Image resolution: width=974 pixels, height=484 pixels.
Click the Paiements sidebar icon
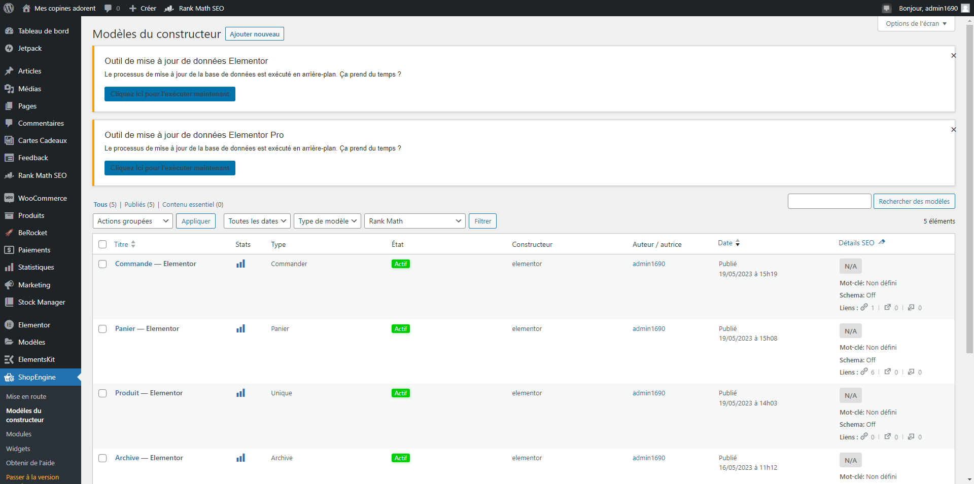pyautogui.click(x=9, y=250)
